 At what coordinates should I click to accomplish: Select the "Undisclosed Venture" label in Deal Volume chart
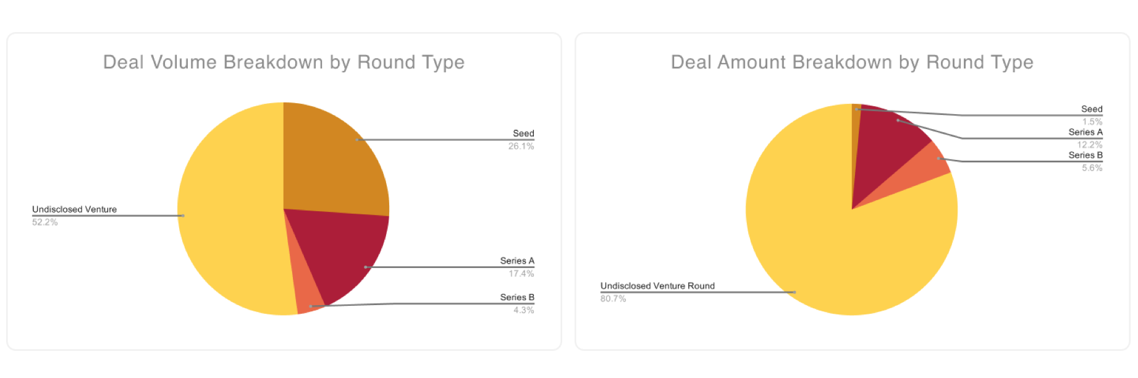[x=74, y=209]
